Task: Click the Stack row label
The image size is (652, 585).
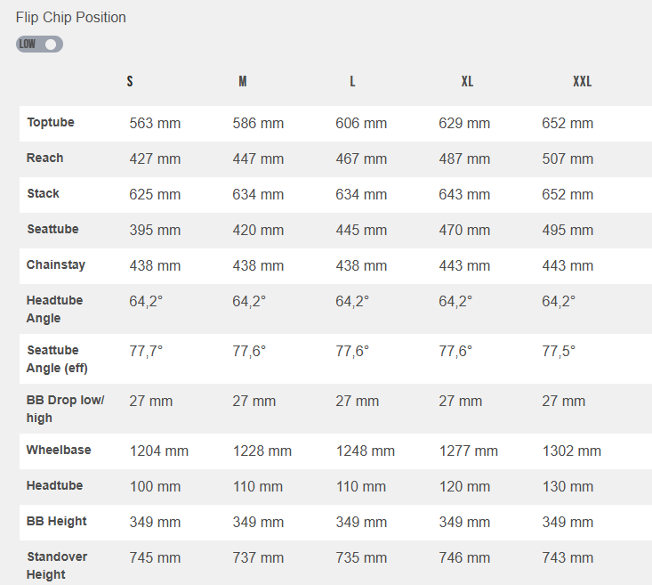Action: coord(44,194)
